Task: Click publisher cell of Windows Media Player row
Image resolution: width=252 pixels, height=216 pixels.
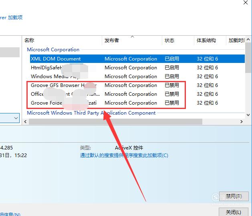Action: (x=131, y=77)
